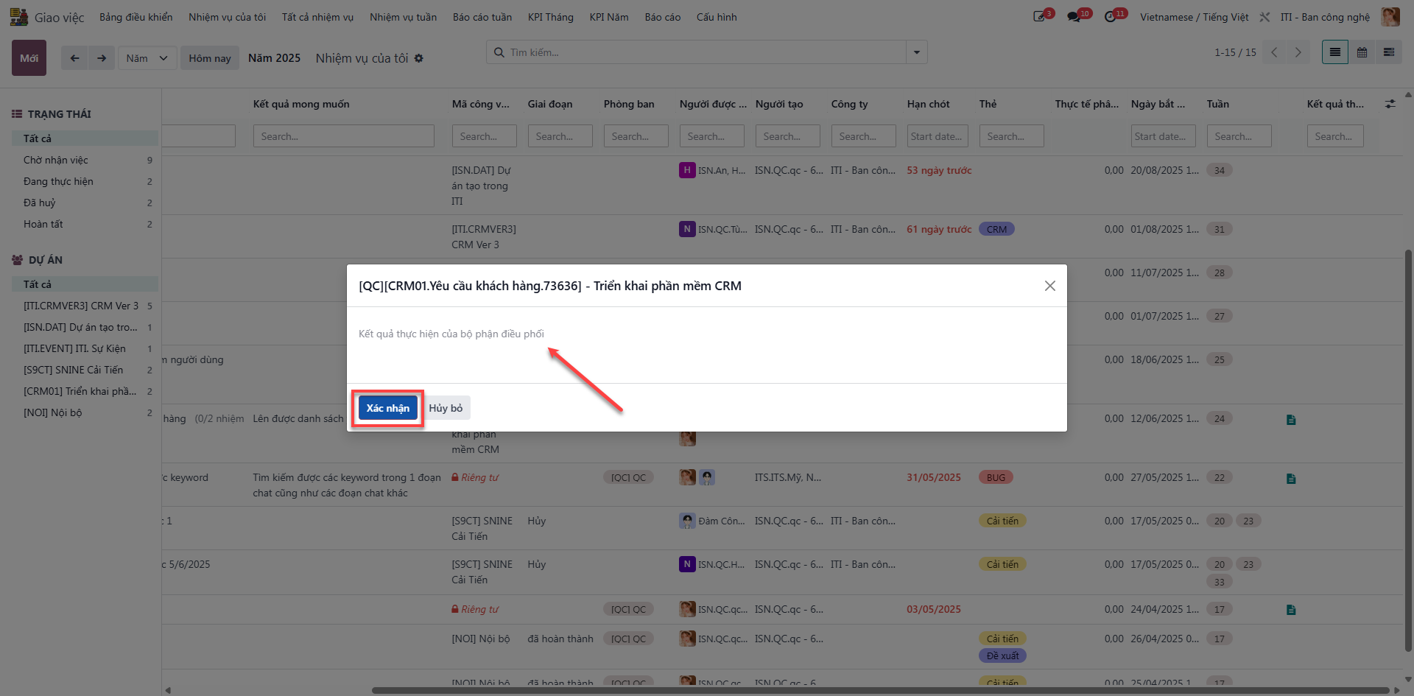1414x696 pixels.
Task: Go to next period arrow
Action: 102,58
